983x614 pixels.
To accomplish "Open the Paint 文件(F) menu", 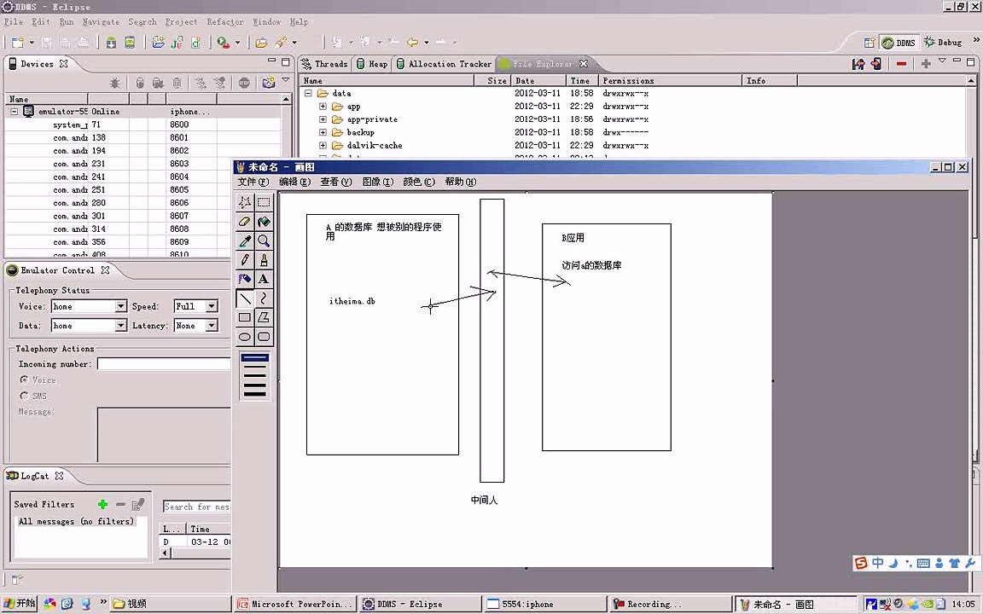I will (253, 182).
